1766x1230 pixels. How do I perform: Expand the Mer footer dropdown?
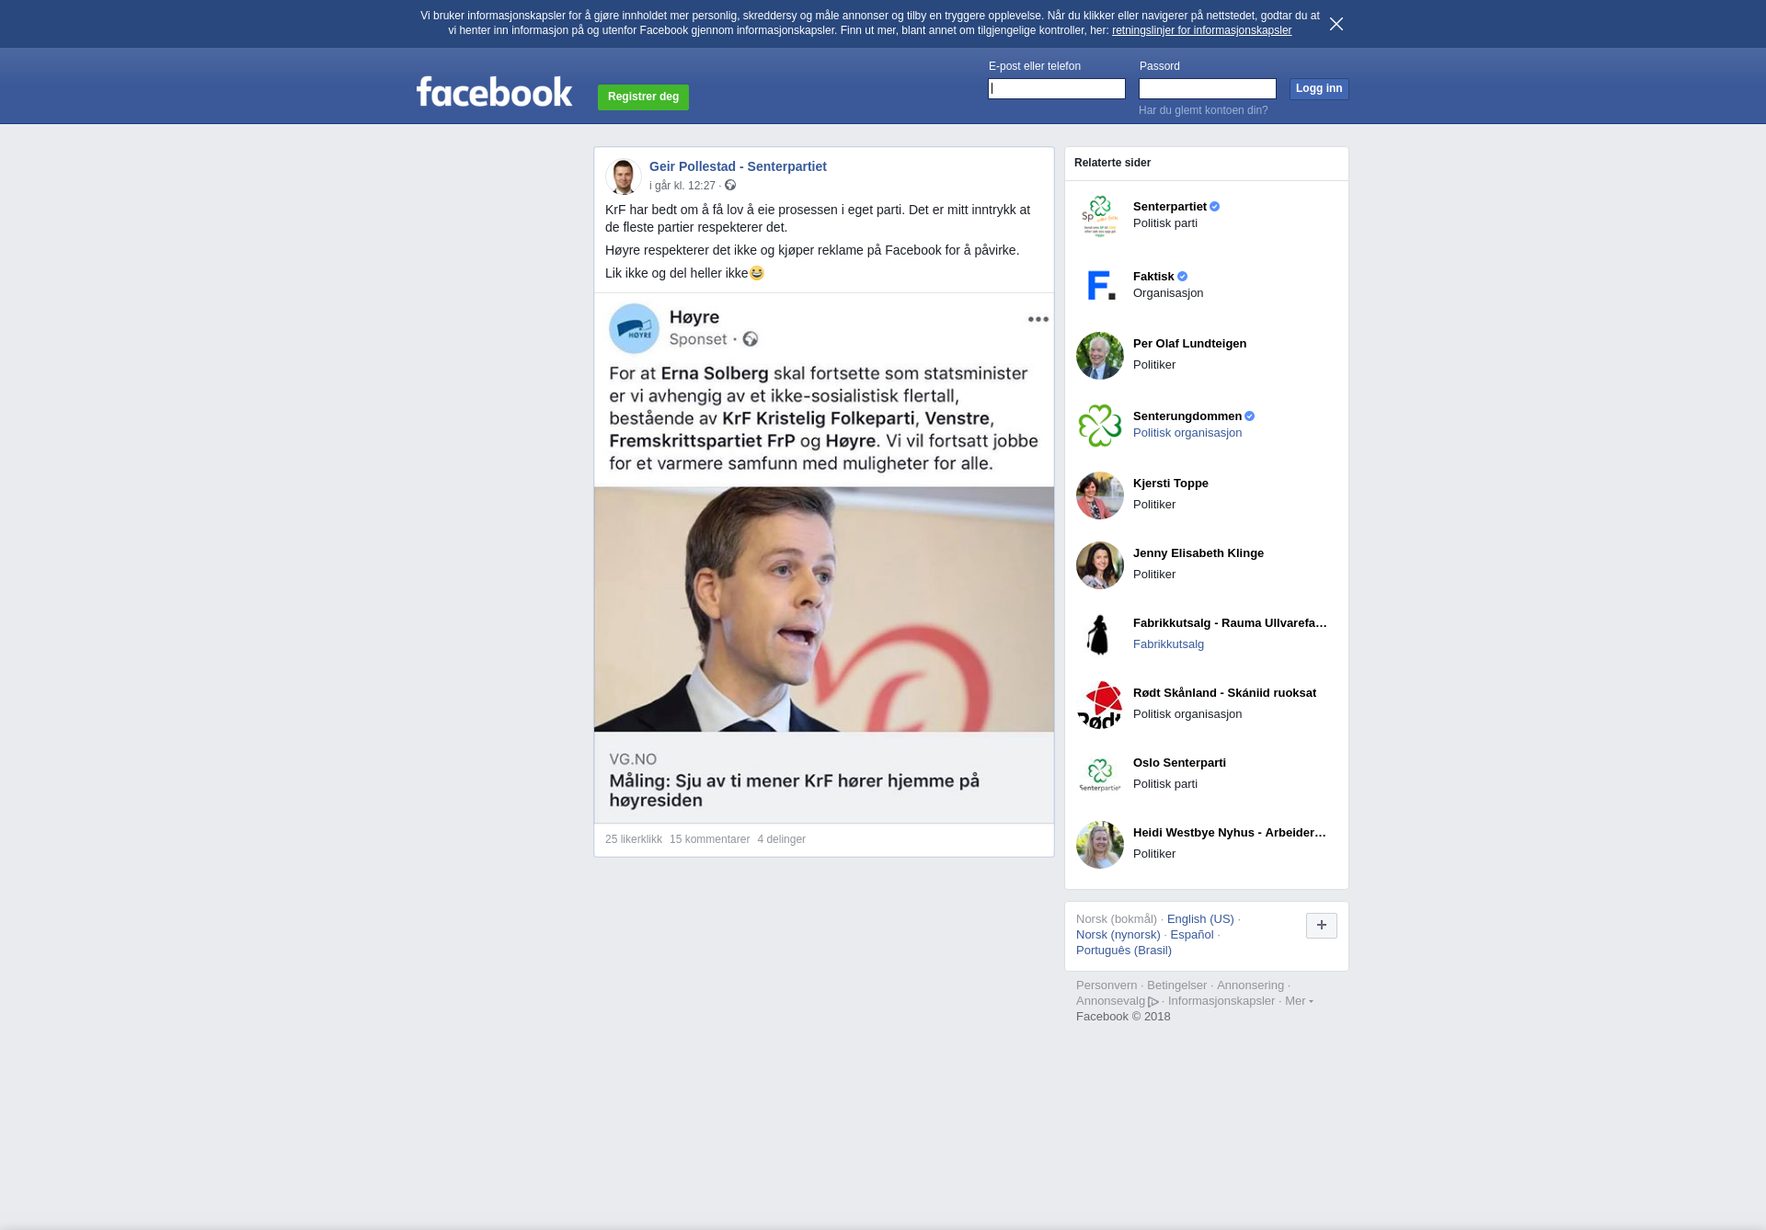tap(1299, 1001)
